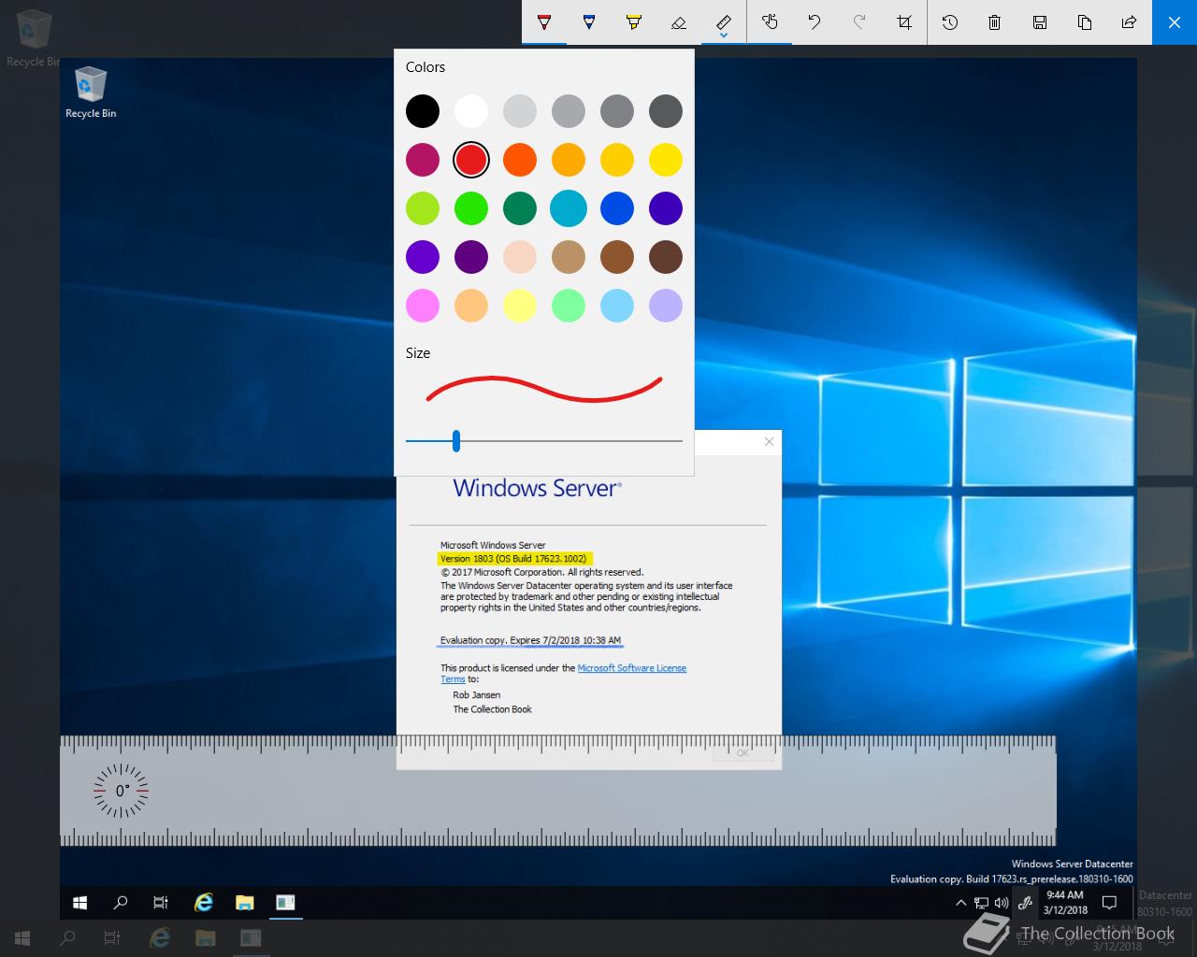Open the Microsoft Software License link
The height and width of the screenshot is (957, 1197).
click(x=632, y=668)
